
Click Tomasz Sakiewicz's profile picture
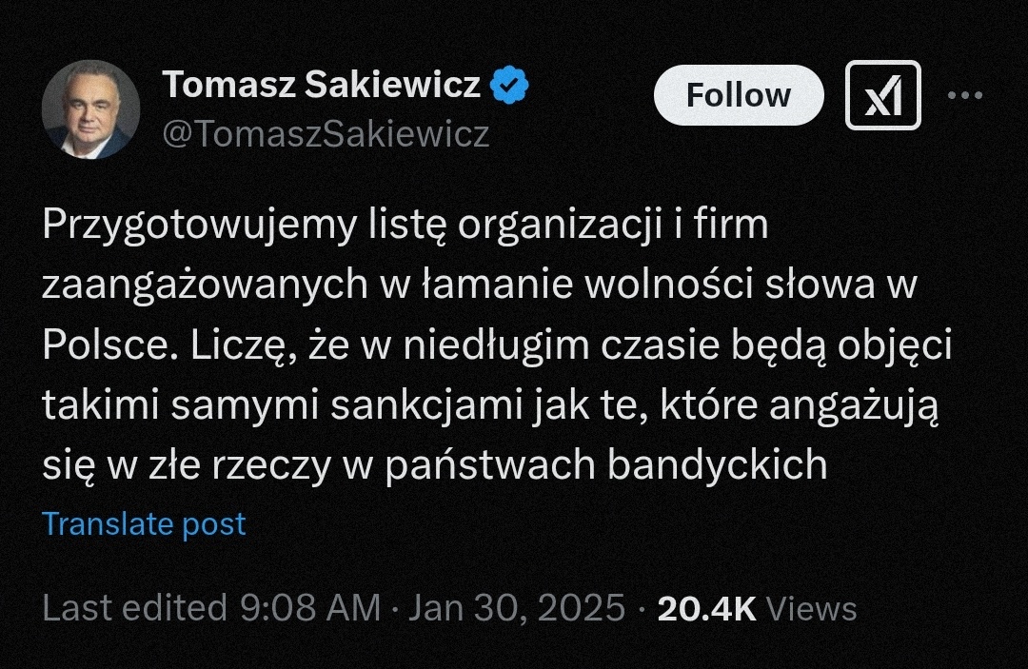tap(90, 109)
